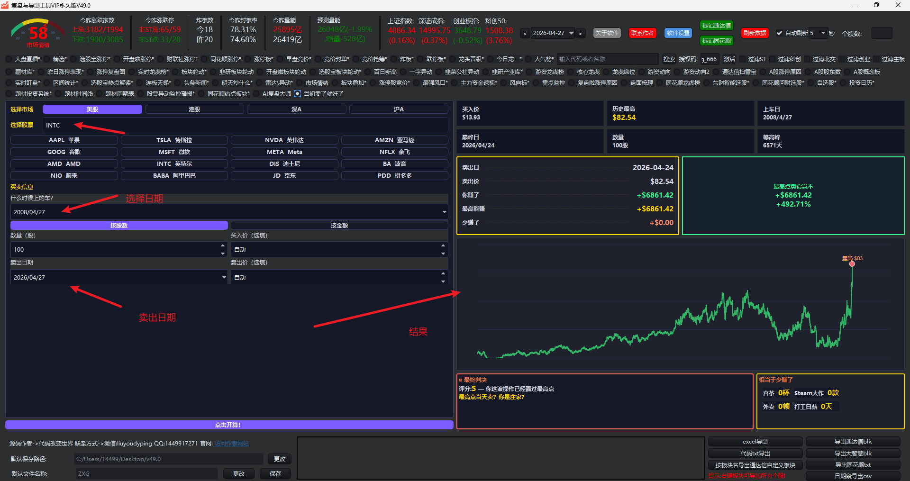Click the previous date arrow button
The height and width of the screenshot is (481, 910).
[525, 34]
